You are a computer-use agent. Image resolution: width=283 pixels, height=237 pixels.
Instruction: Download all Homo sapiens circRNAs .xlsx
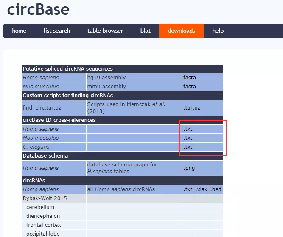[201, 189]
